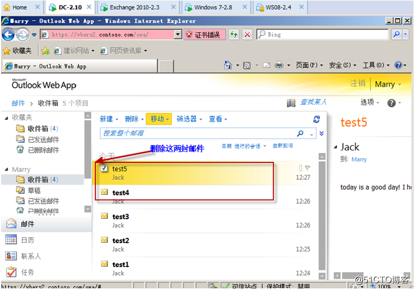Image resolution: width=414 pixels, height=290 pixels.
Task: Click the certificate error (证书错误) button
Action: coord(205,34)
